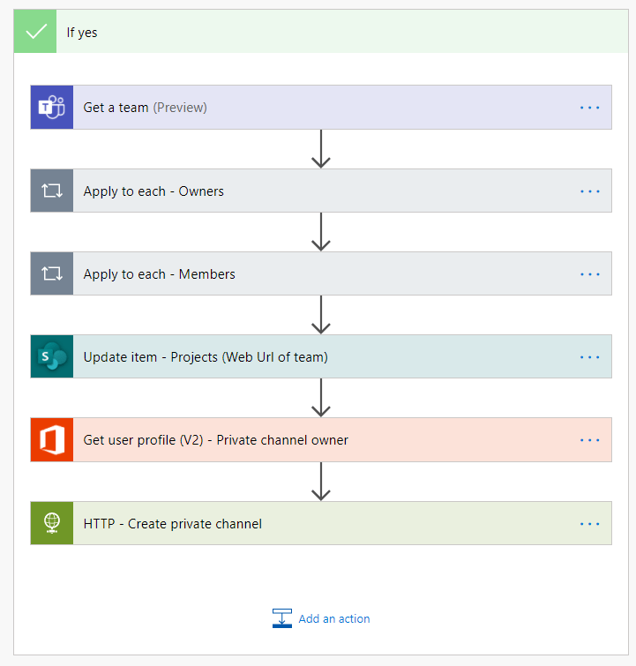Click the Add an action link
The width and height of the screenshot is (636, 666).
click(334, 618)
